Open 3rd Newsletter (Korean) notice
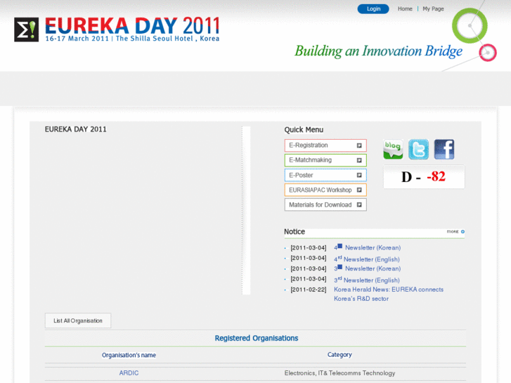Image resolution: width=511 pixels, height=383 pixels. 368,268
